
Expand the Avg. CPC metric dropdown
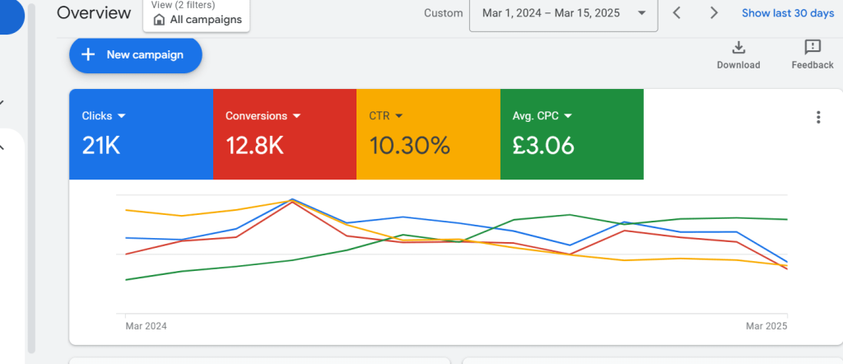(567, 116)
